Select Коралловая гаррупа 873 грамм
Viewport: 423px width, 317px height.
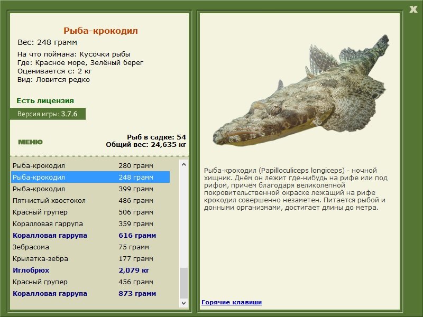coord(90,293)
